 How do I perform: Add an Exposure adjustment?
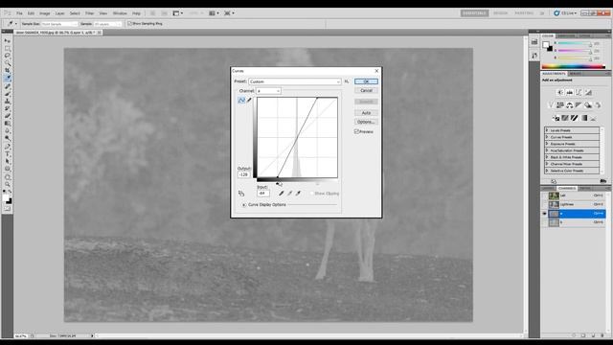[x=588, y=92]
